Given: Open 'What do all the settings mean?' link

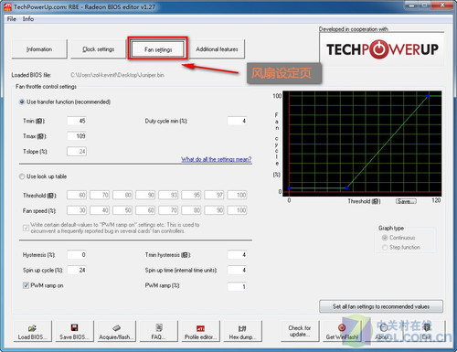Looking at the screenshot, I should pyautogui.click(x=217, y=159).
